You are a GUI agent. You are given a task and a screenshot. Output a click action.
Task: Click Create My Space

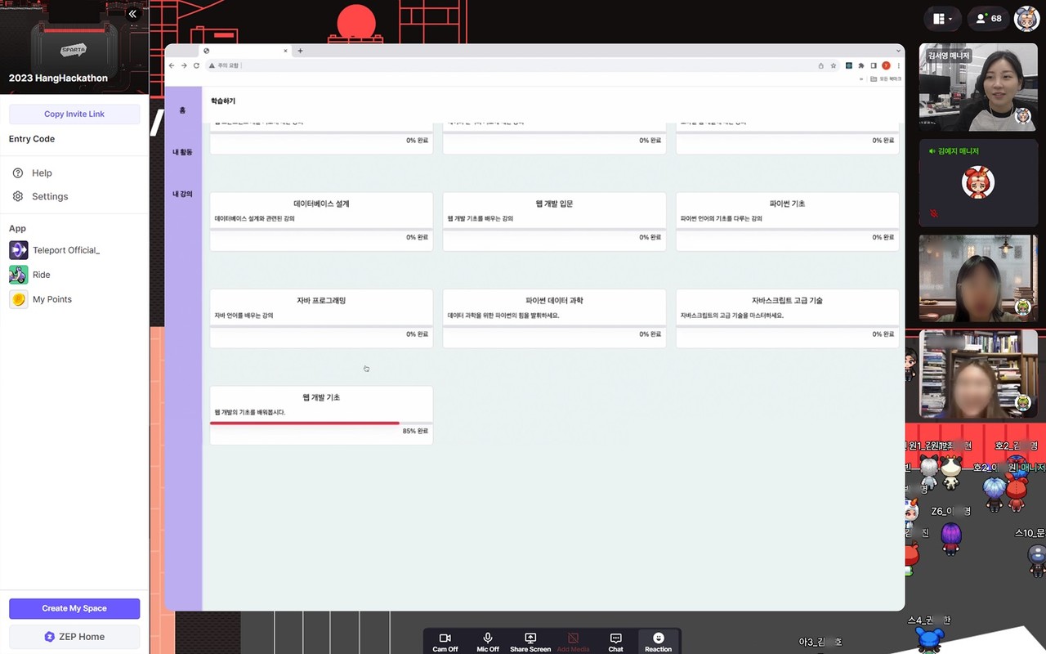(x=74, y=608)
